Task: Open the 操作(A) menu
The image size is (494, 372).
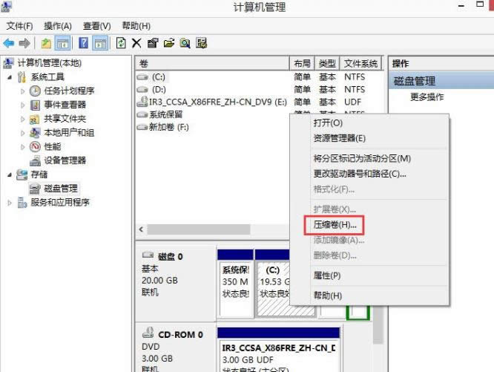Action: pyautogui.click(x=58, y=26)
